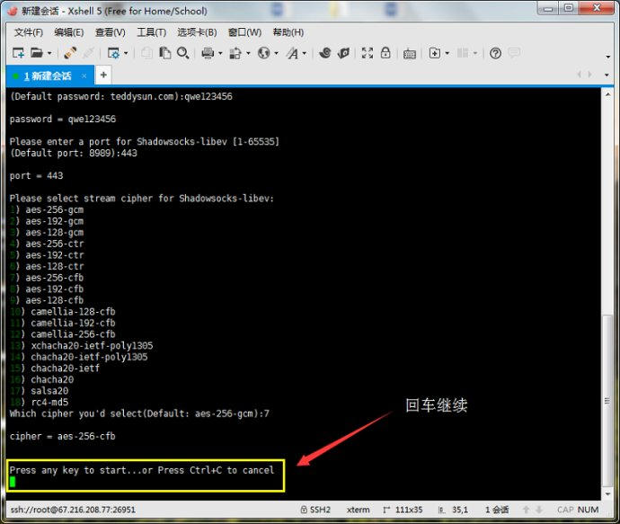Click the globe encoding icon

264,53
